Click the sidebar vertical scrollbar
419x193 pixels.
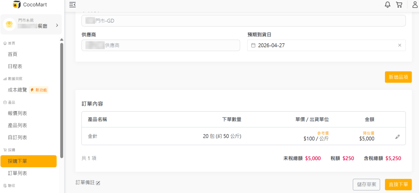(x=62, y=98)
